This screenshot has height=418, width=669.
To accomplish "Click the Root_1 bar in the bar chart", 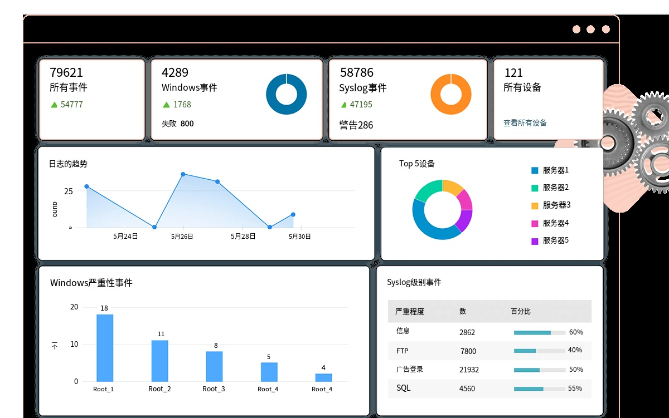I will point(105,347).
